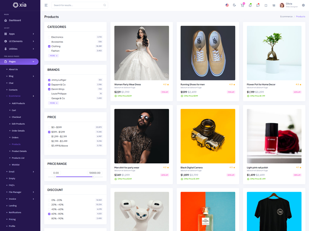Go to Wishlist in the sidebar
Viewport: 309px width, 231px height.
15,165
